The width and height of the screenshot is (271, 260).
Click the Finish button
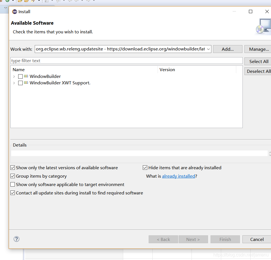click(225, 239)
